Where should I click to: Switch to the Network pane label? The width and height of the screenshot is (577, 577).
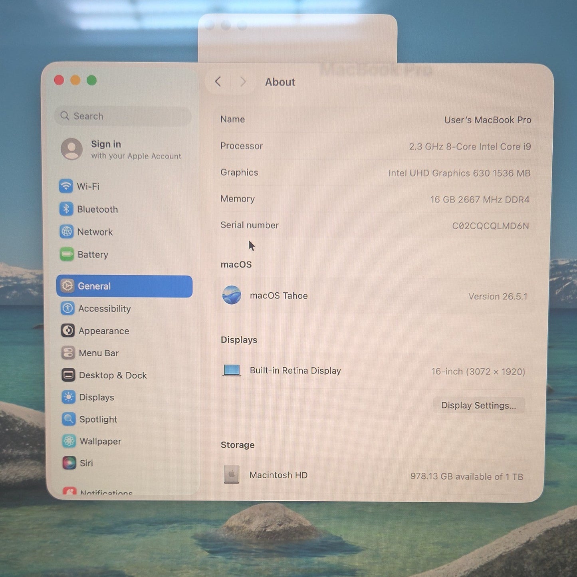(x=95, y=232)
